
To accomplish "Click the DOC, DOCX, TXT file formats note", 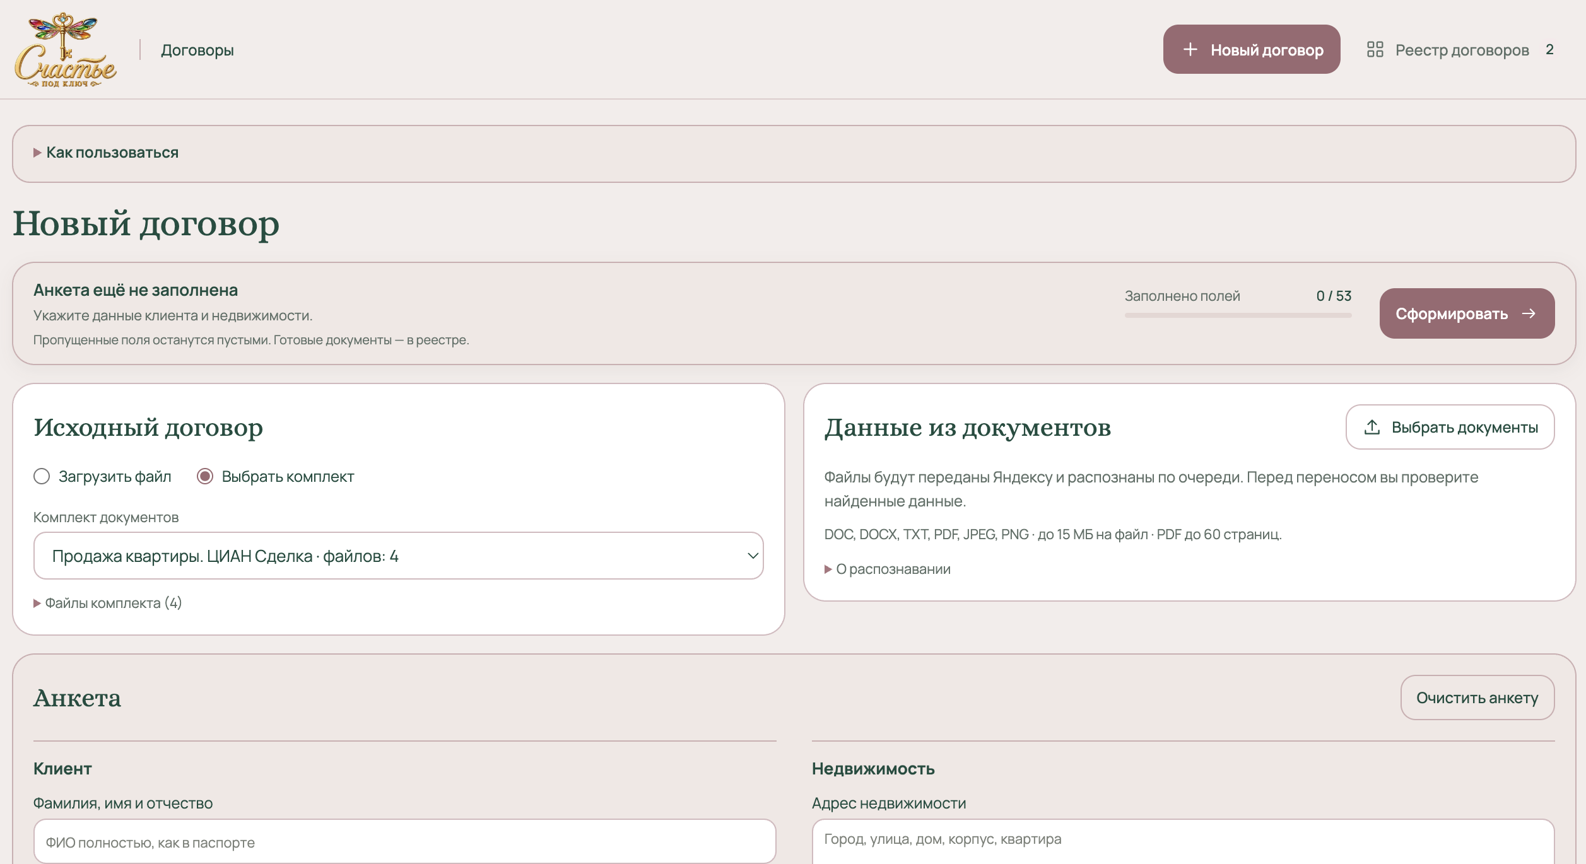I will point(1053,534).
